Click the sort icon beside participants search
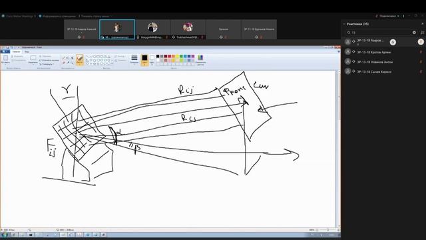Viewport: 426px width, 240px height. point(422,33)
